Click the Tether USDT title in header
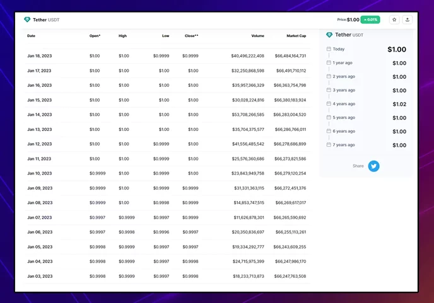 tap(46, 20)
